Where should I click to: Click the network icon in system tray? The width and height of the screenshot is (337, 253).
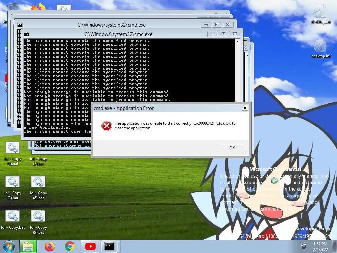pos(304,246)
